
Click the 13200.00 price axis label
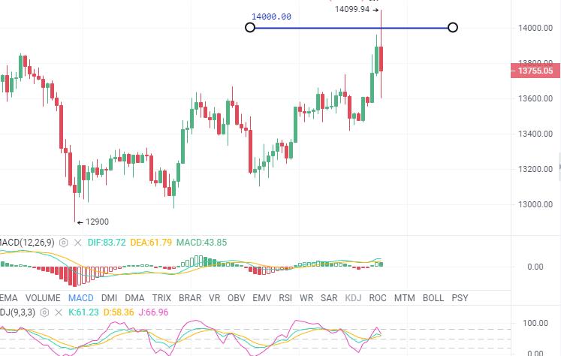pyautogui.click(x=535, y=169)
